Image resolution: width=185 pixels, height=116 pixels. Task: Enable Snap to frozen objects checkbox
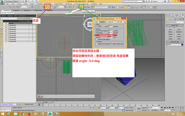coord(97,39)
